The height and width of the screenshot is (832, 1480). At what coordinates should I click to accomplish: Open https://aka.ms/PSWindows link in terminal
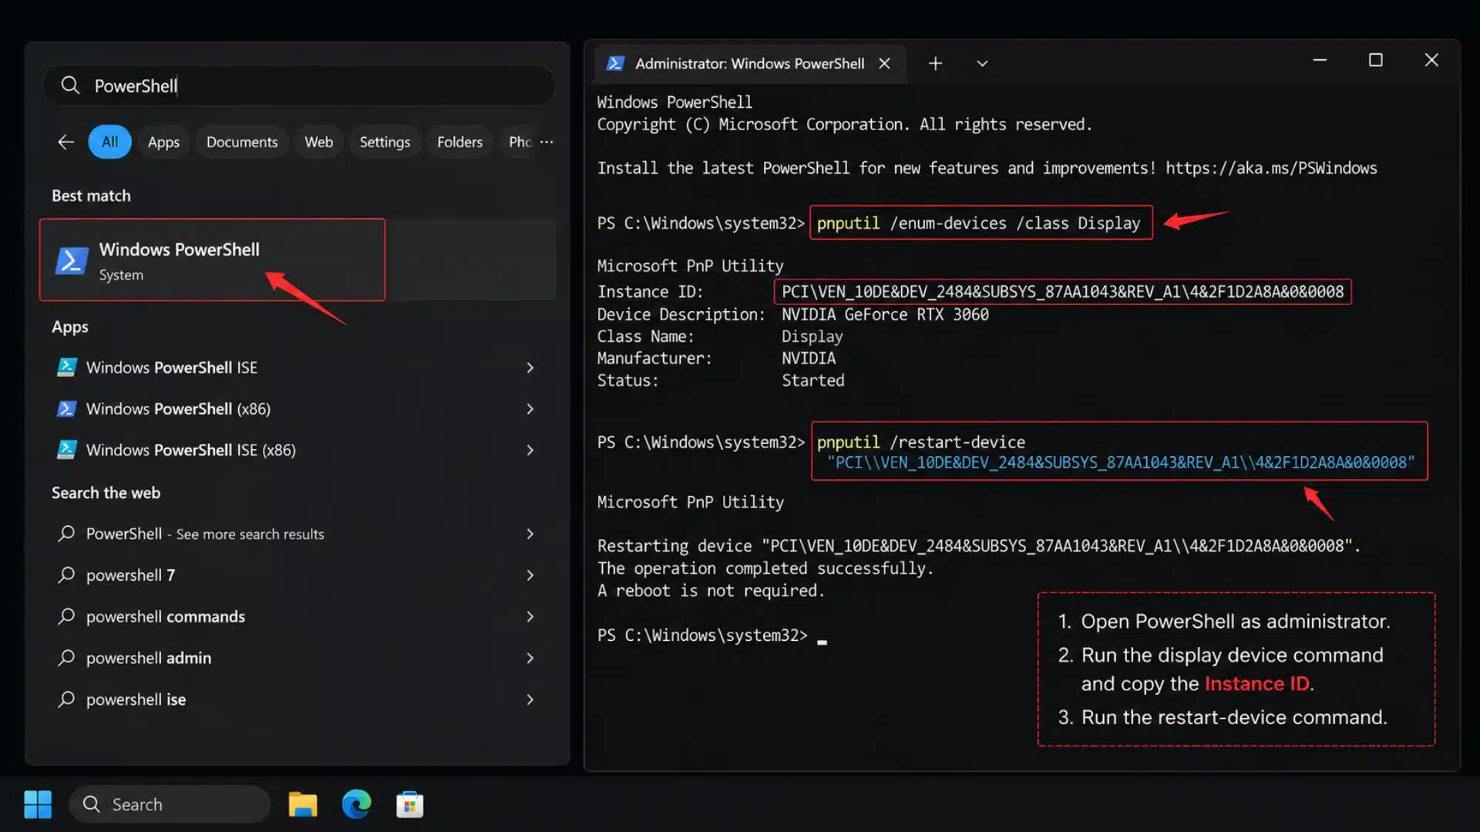[x=1271, y=168]
